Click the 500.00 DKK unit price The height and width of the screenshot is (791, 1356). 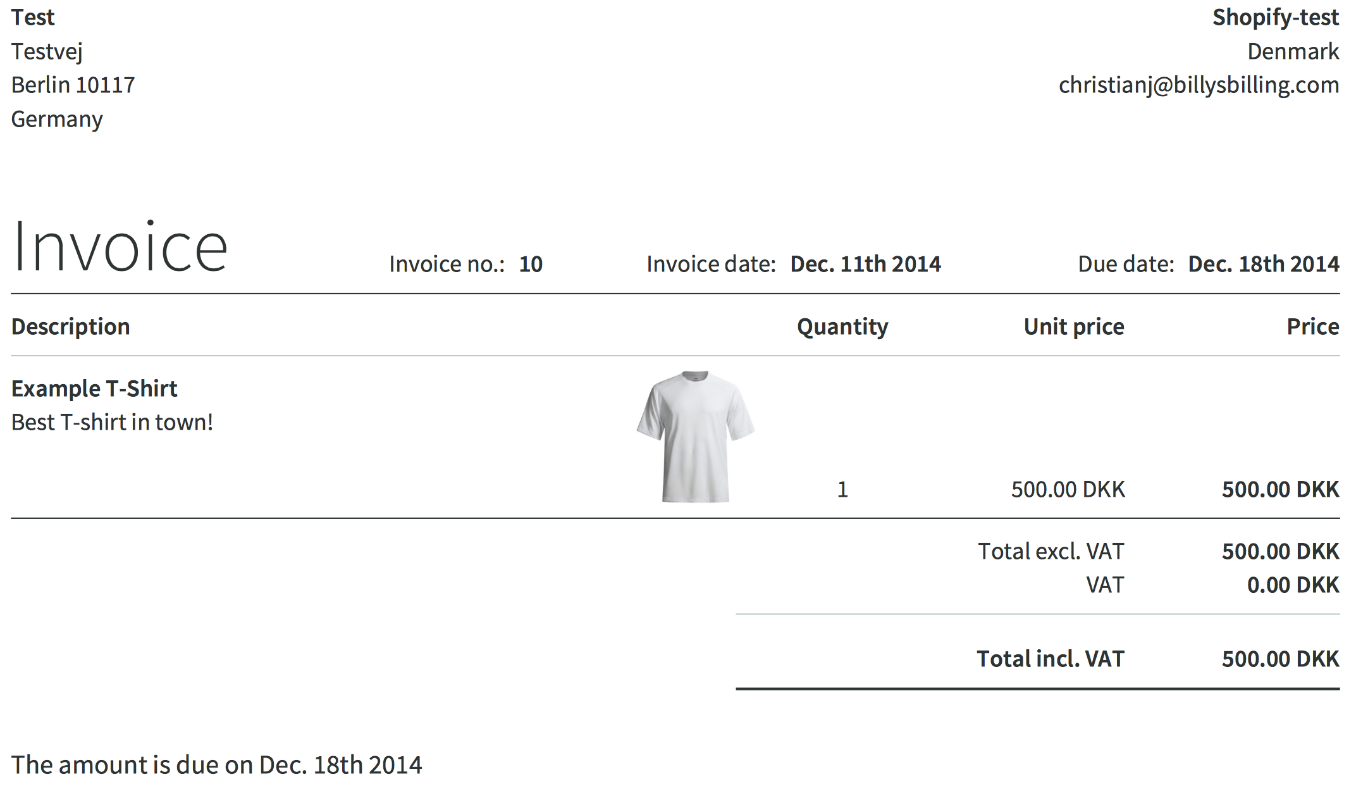(1068, 489)
